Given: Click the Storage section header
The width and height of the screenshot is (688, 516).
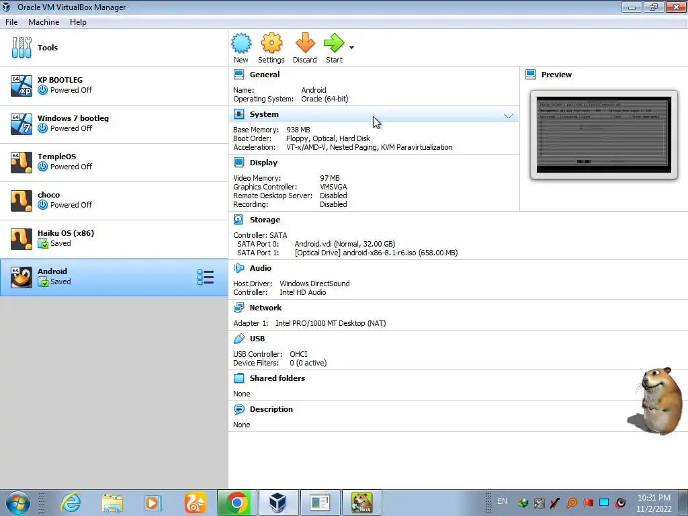Looking at the screenshot, I should click(265, 220).
